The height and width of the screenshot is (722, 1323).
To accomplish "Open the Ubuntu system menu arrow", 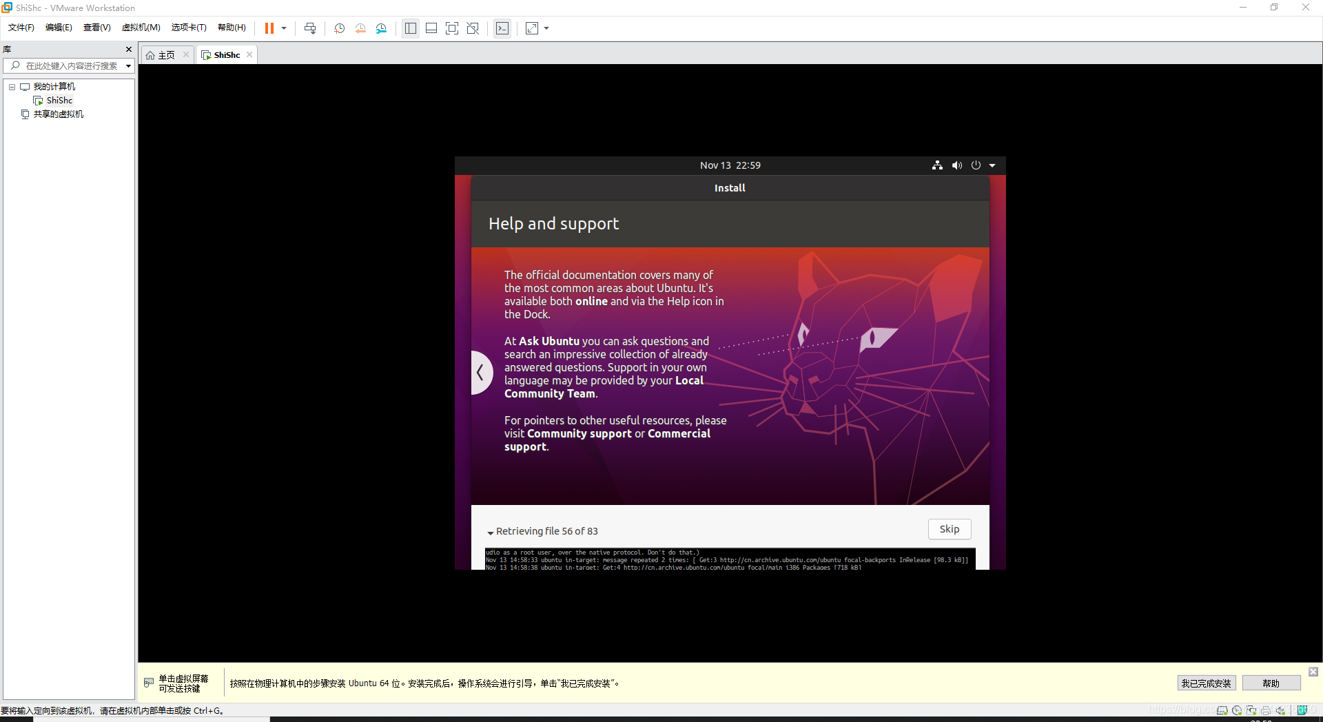I will (992, 165).
